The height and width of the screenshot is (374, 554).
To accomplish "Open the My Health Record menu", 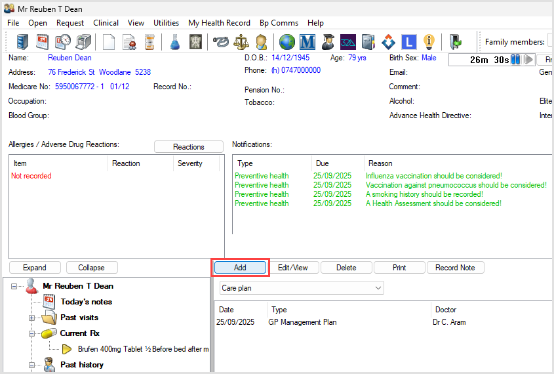I will 219,23.
